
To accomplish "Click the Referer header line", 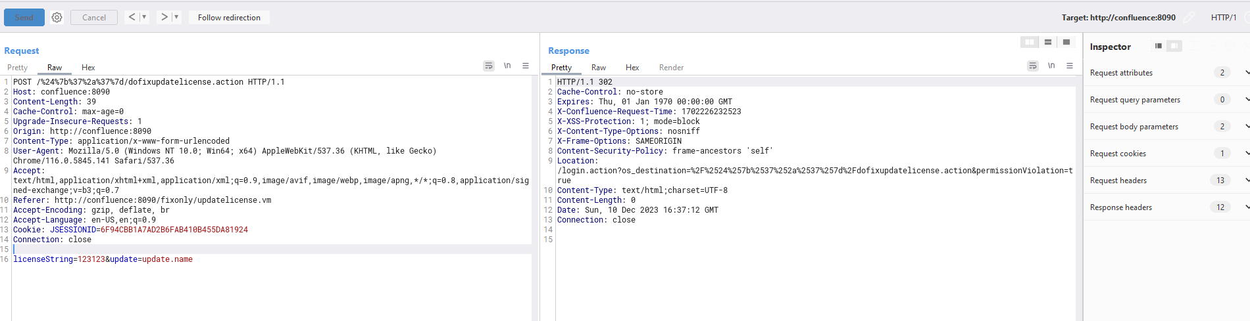I will [x=142, y=200].
